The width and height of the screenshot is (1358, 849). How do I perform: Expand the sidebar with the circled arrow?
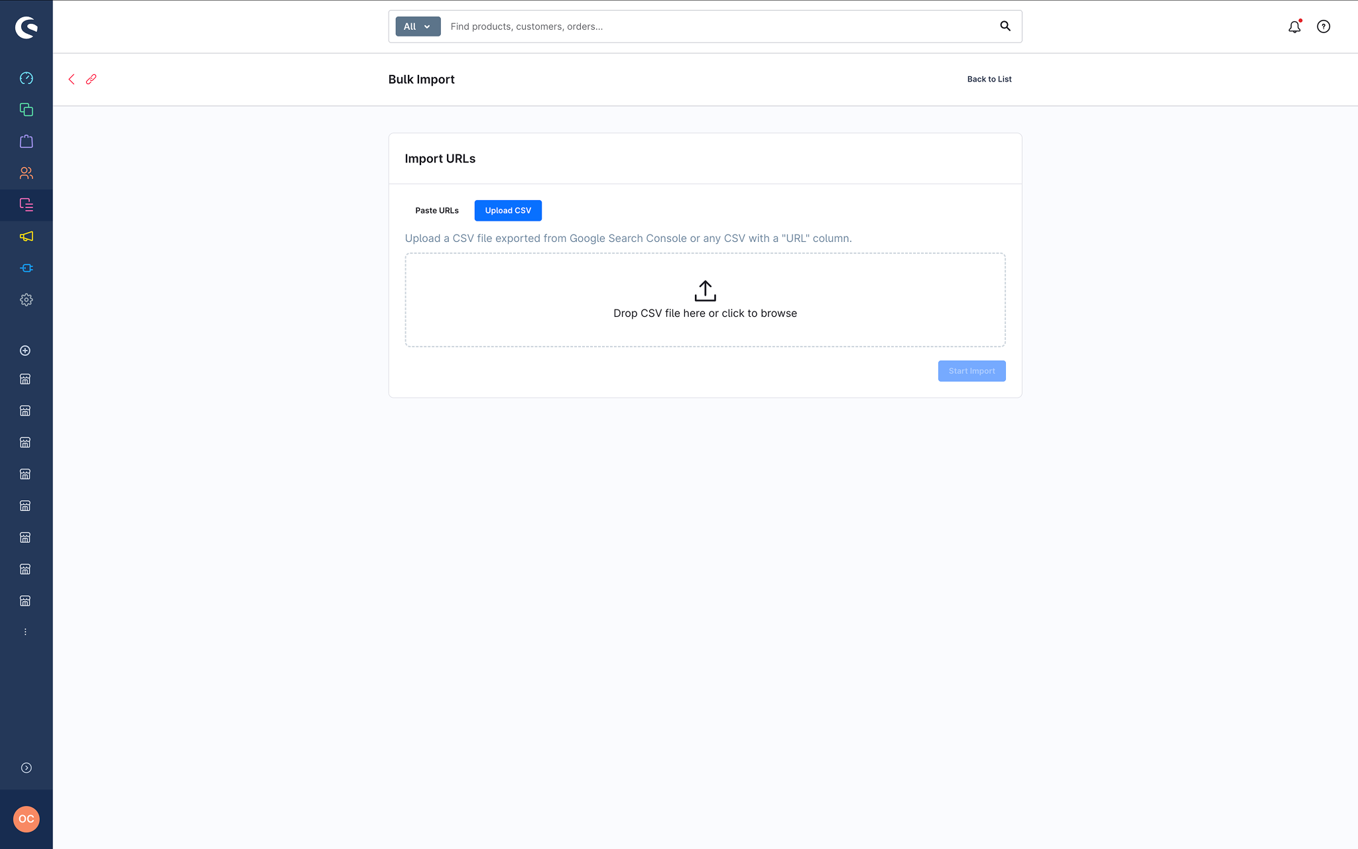pyautogui.click(x=27, y=768)
